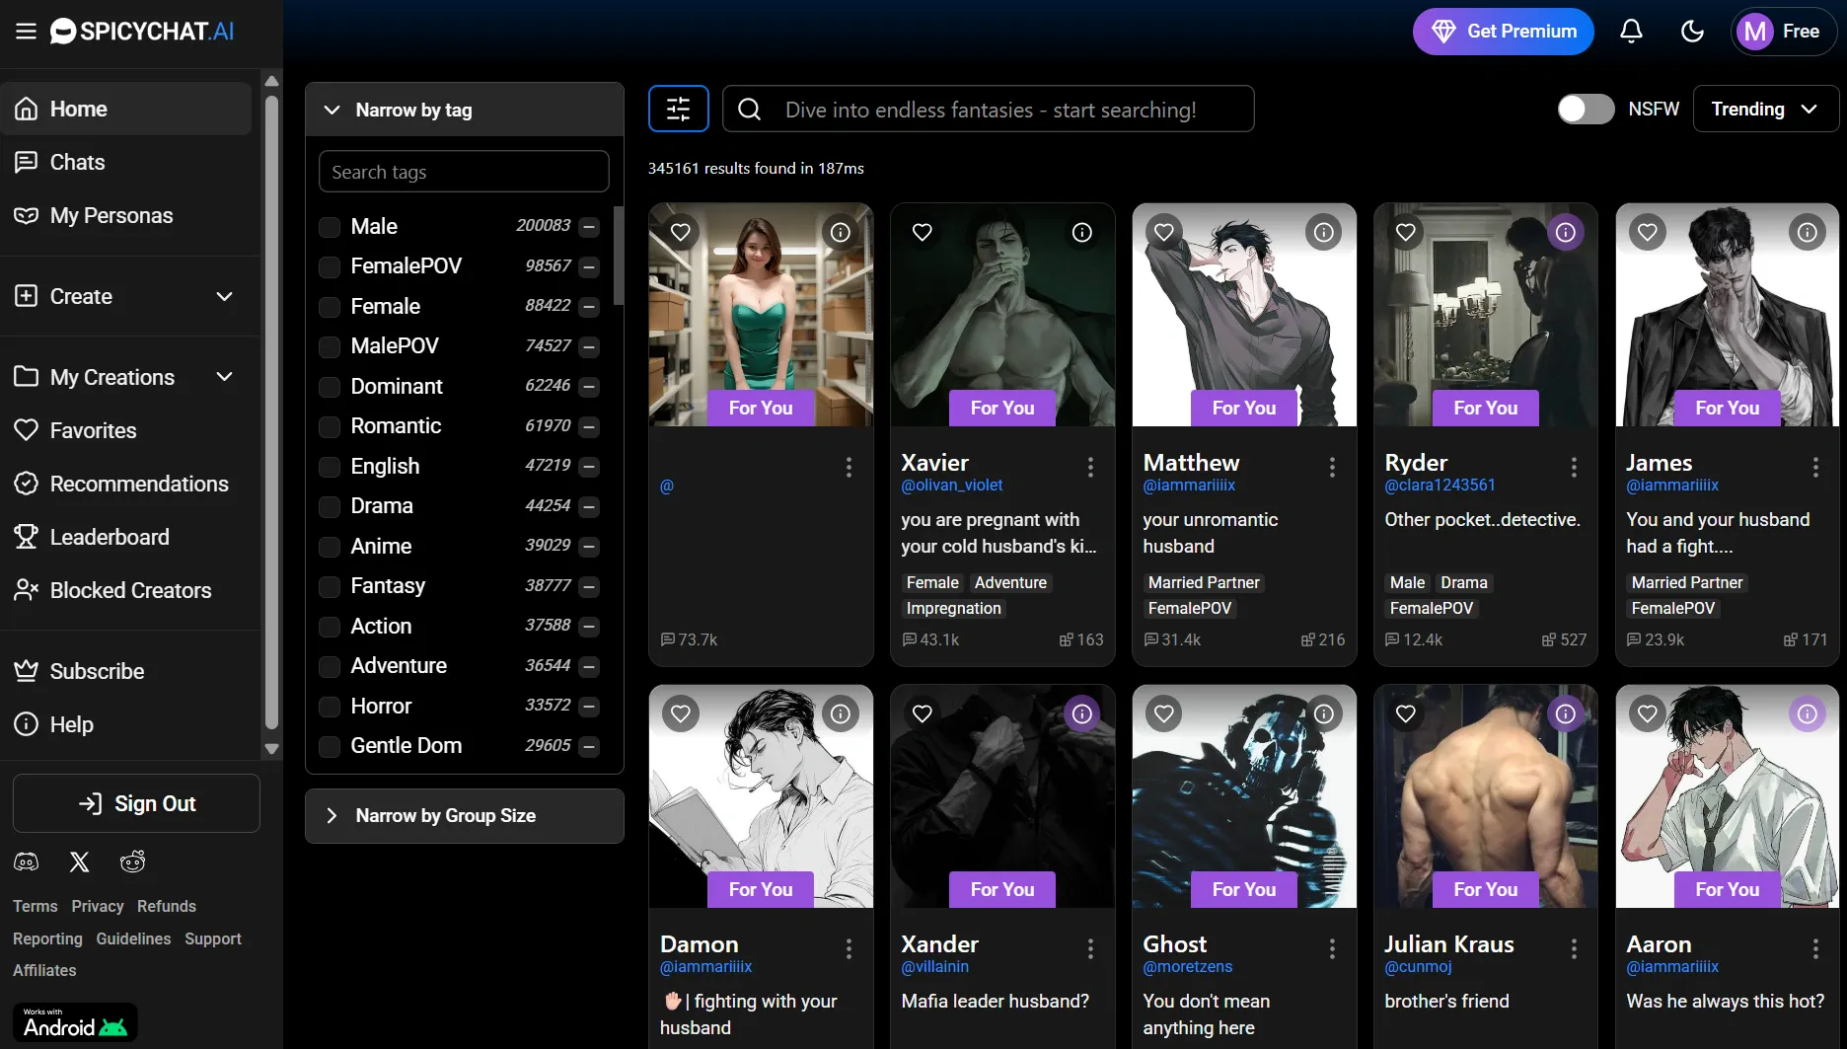1847x1049 pixels.
Task: Open info icon on Matthew card
Action: pyautogui.click(x=1324, y=232)
